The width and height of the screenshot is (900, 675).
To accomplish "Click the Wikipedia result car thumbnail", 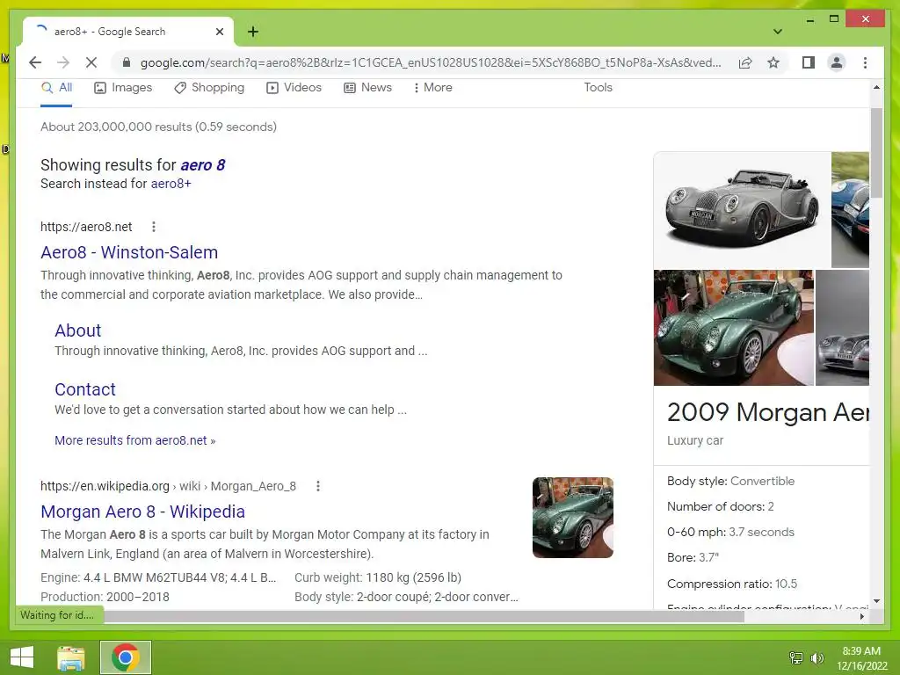I will tap(573, 518).
